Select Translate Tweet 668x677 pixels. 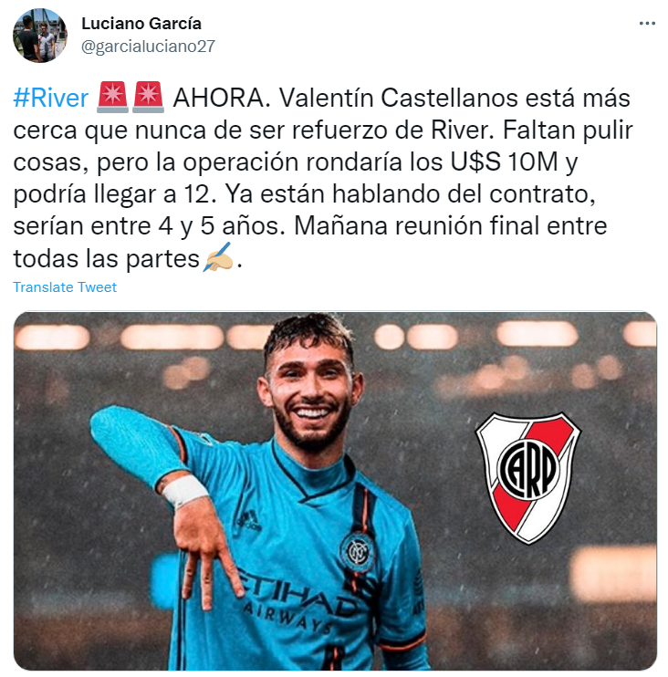point(65,287)
